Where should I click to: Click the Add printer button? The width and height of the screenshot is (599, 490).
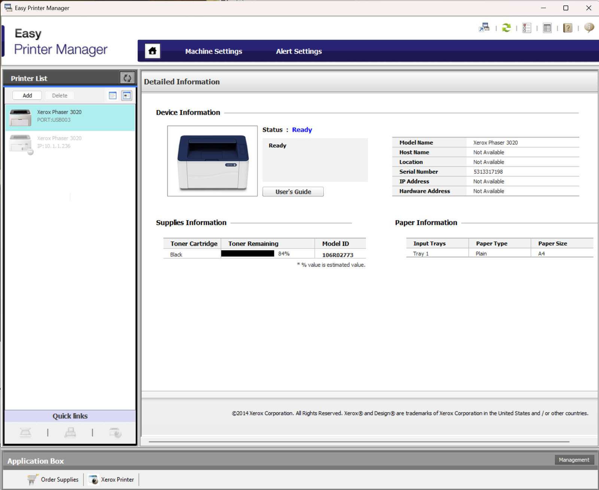pyautogui.click(x=27, y=95)
